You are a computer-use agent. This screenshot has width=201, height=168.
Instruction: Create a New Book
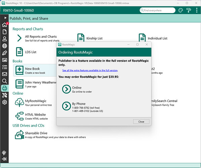35,70
